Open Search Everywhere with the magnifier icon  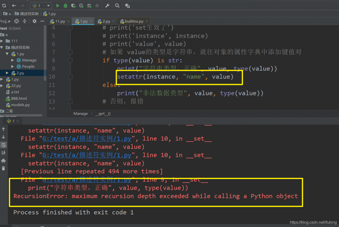(117, 6)
